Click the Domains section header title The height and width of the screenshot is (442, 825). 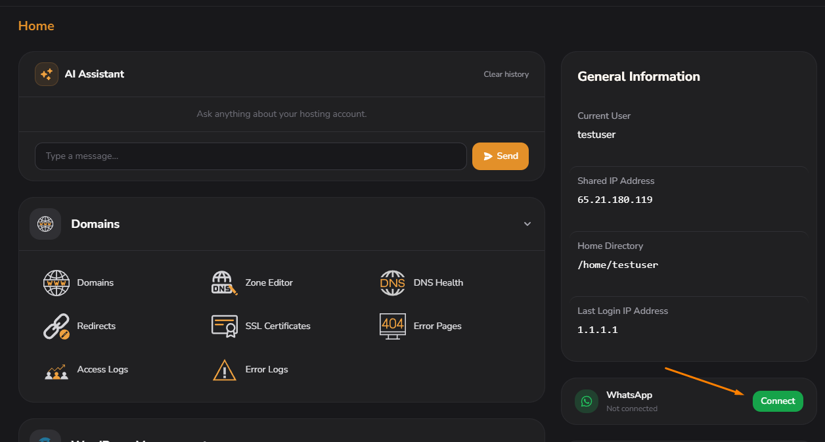pyautogui.click(x=95, y=224)
